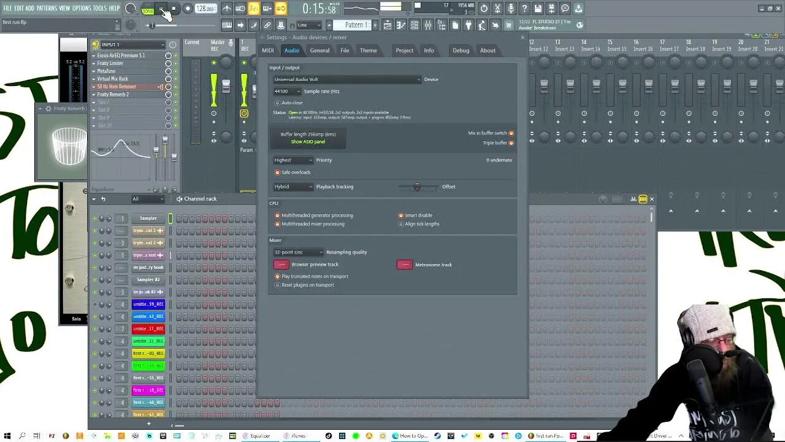The height and width of the screenshot is (442, 785).
Task: Click the Metronome track selector
Action: point(405,265)
